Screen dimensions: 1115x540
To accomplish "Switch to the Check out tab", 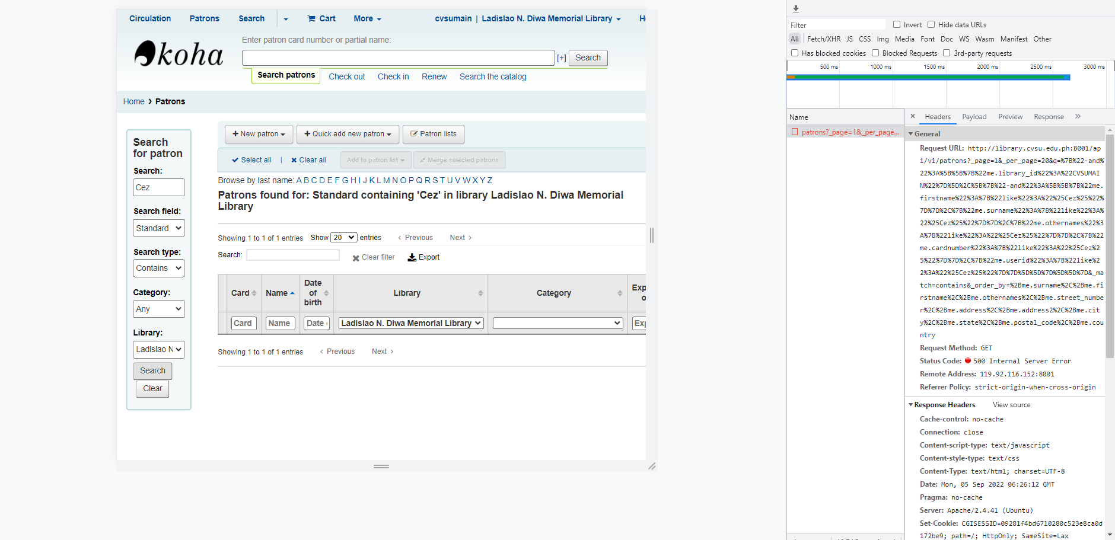I will (x=346, y=77).
